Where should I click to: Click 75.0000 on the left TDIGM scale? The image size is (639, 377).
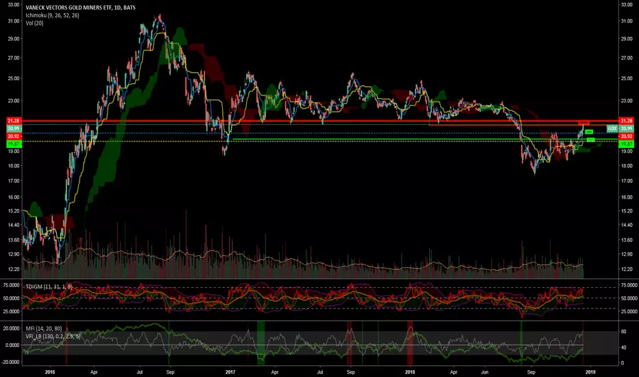tap(12, 285)
